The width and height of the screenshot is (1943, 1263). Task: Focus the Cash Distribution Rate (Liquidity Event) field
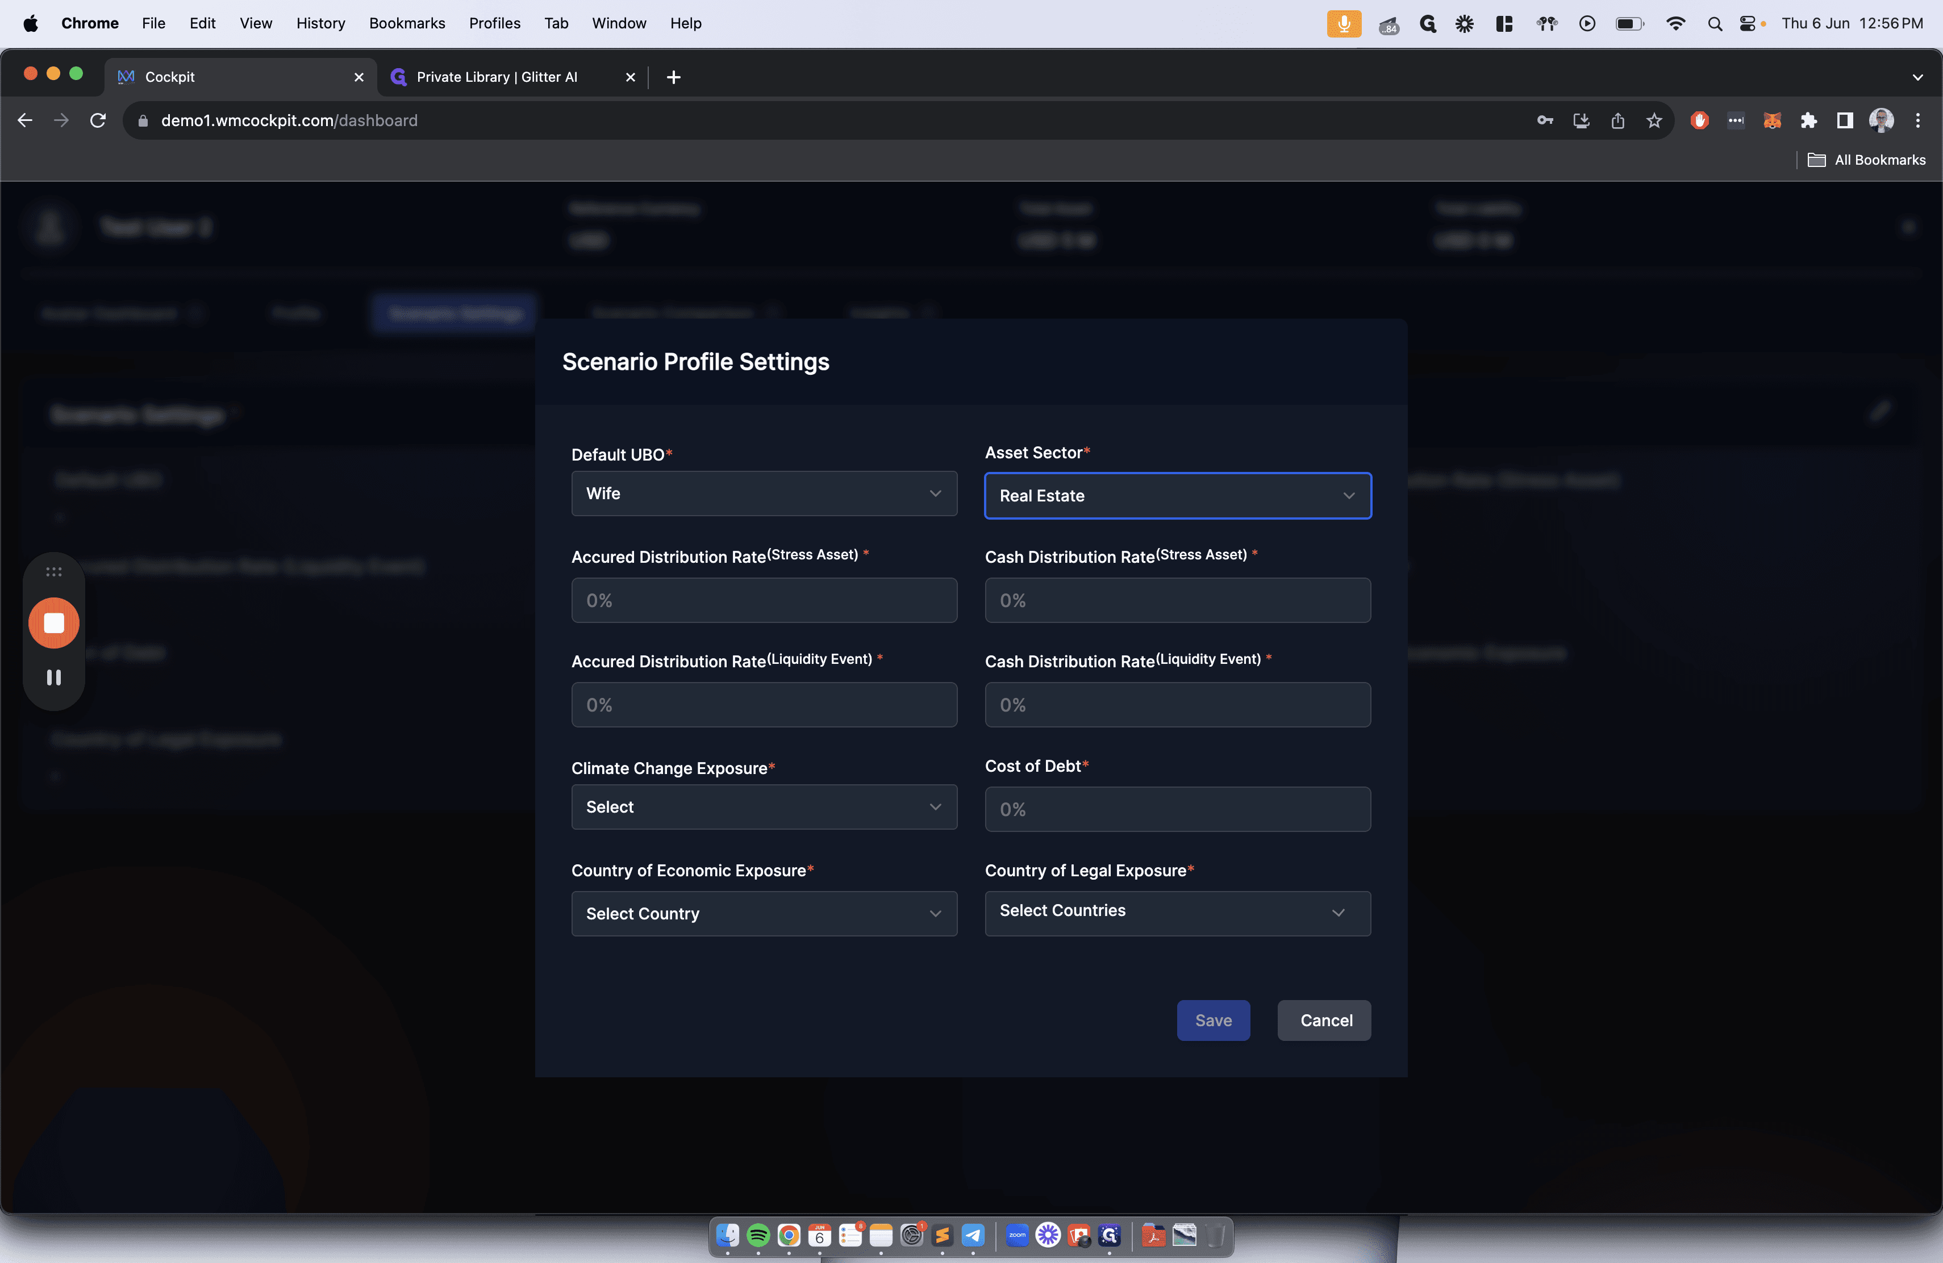[1177, 705]
